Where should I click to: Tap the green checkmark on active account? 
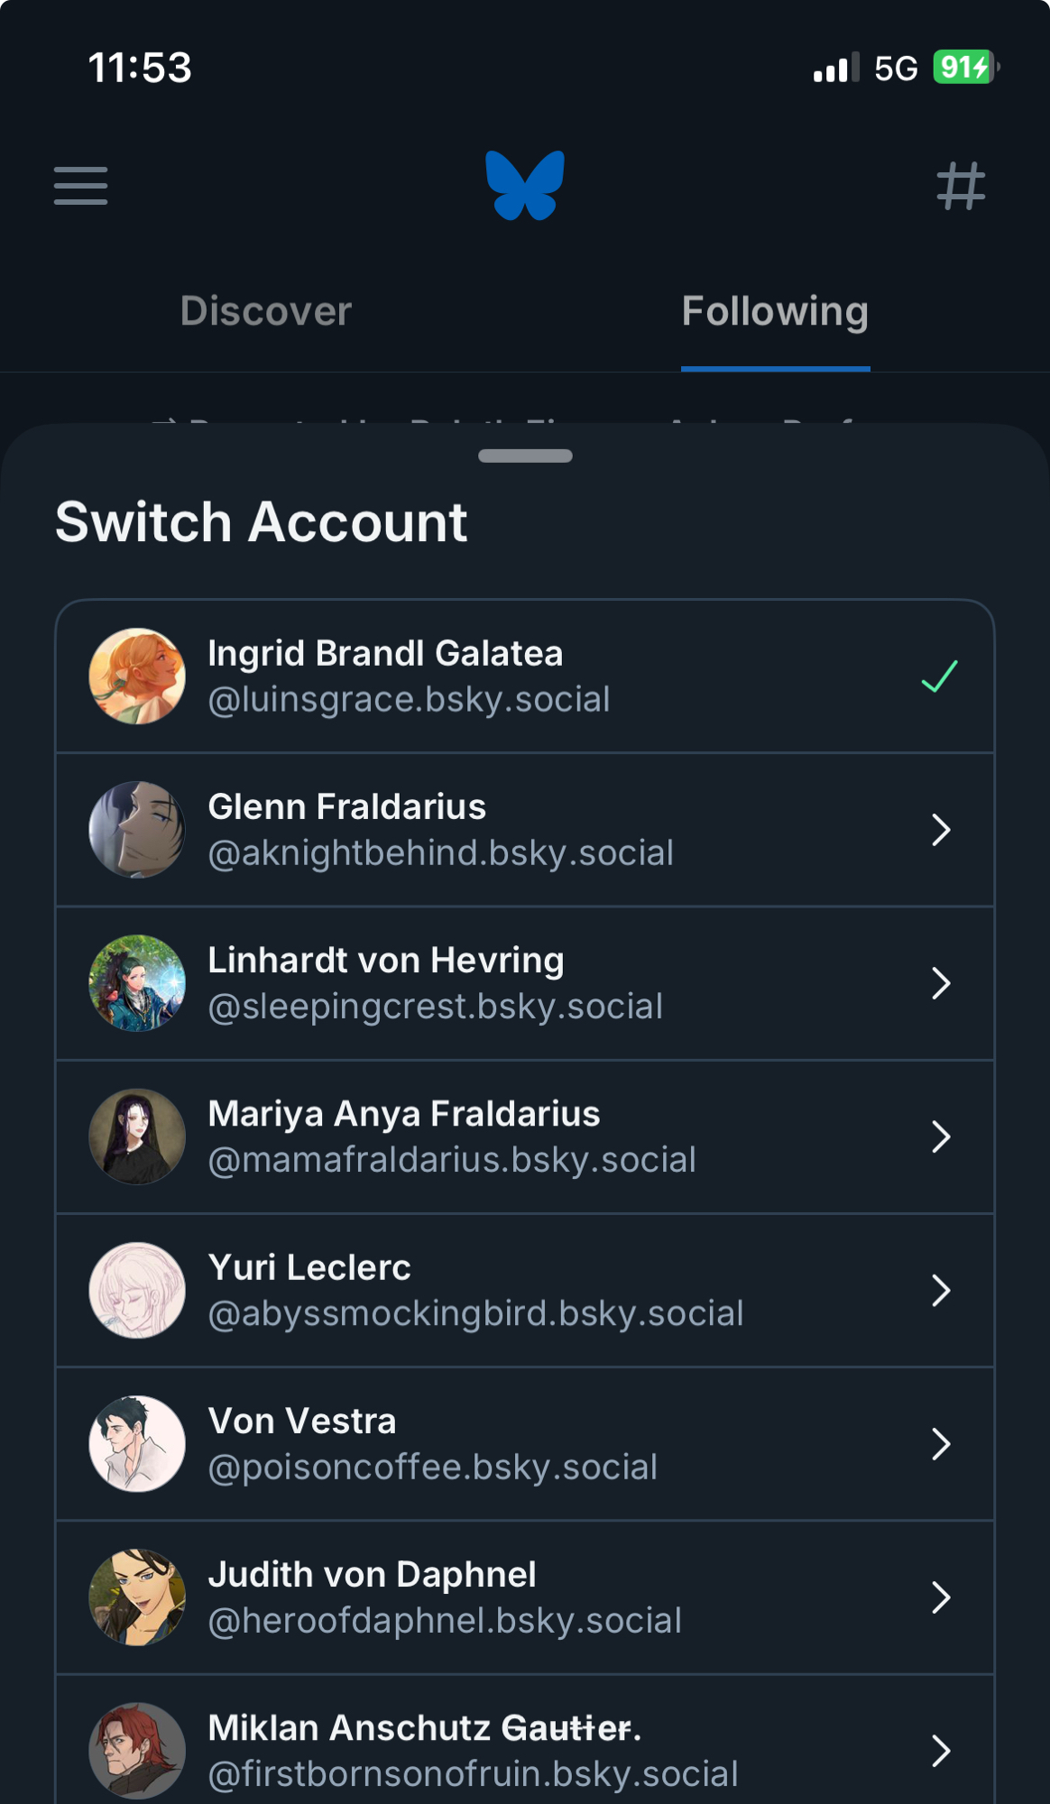(x=939, y=676)
